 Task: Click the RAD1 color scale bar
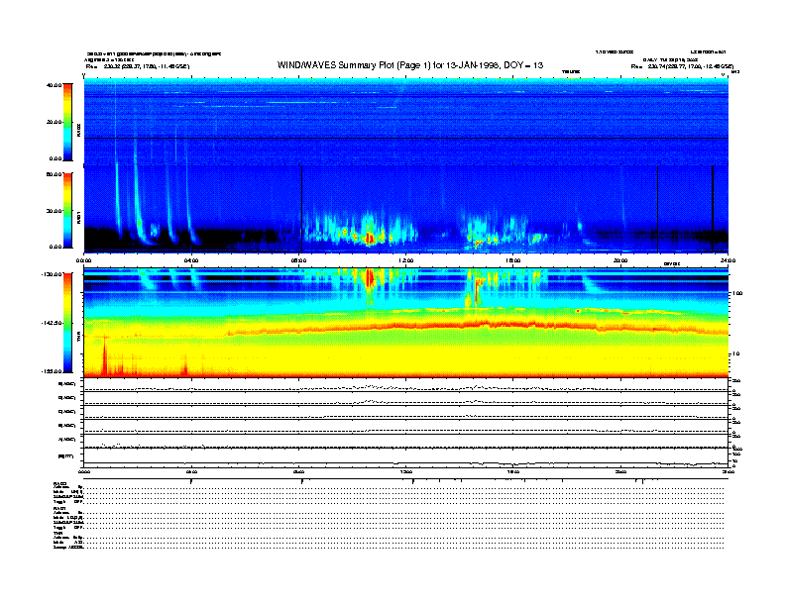(x=67, y=211)
